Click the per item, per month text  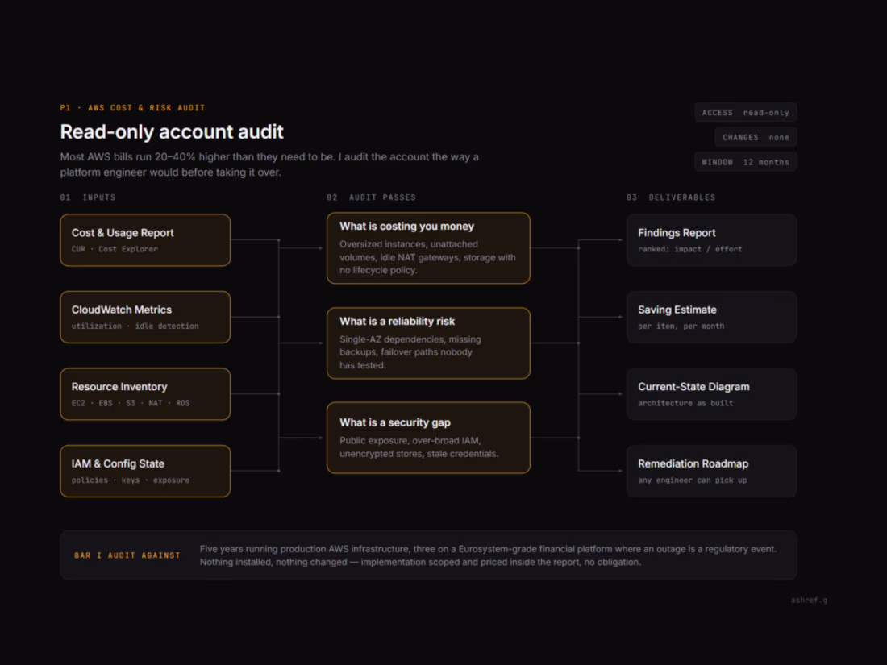681,326
